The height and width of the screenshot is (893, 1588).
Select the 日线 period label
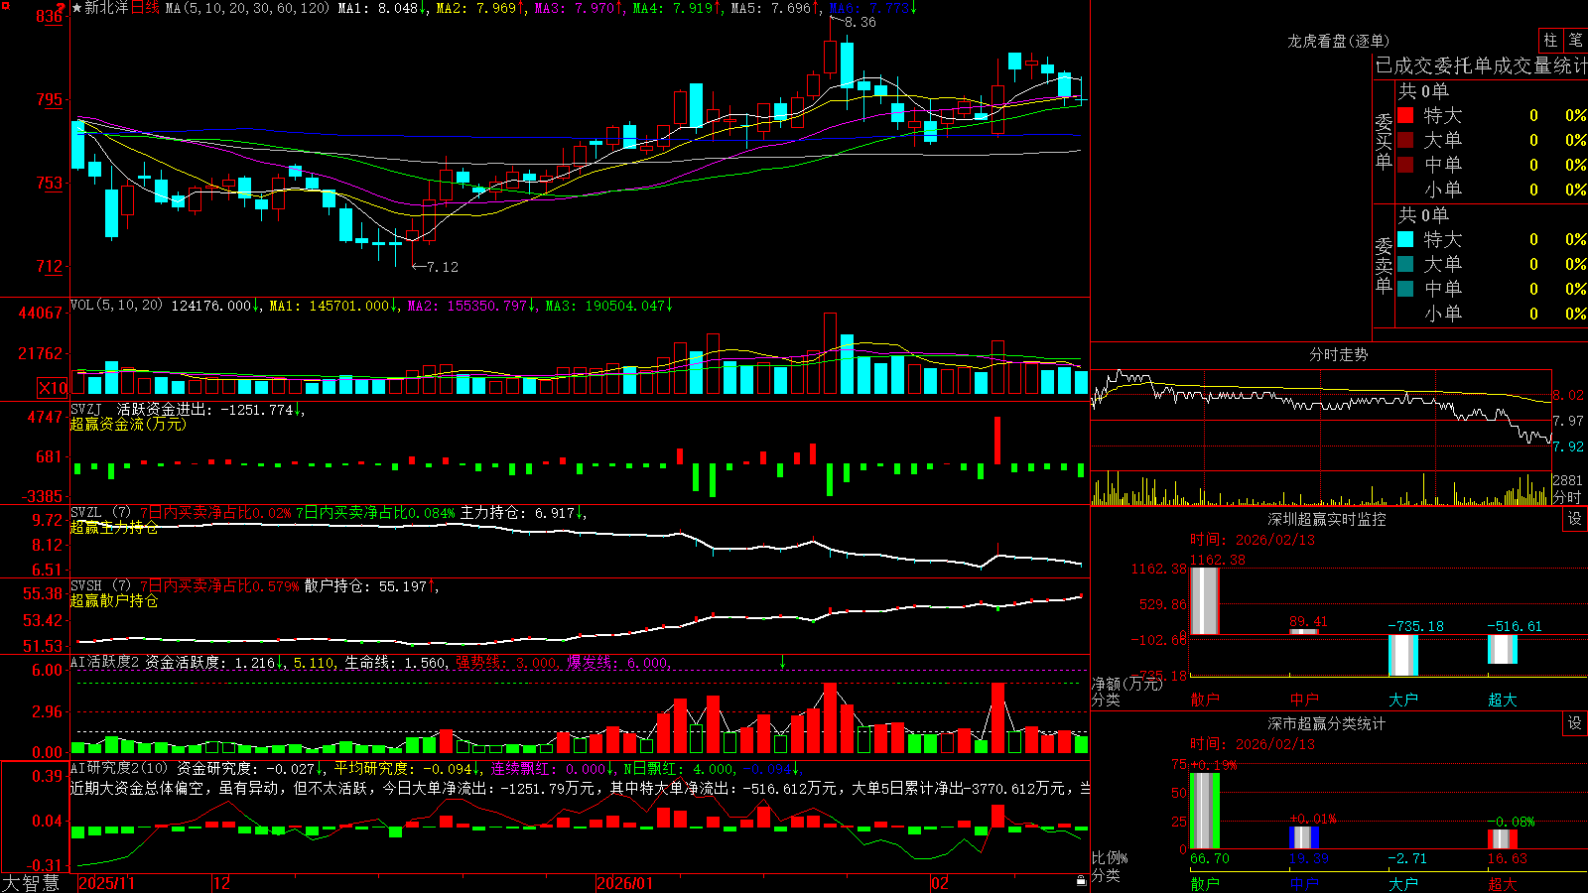click(145, 8)
